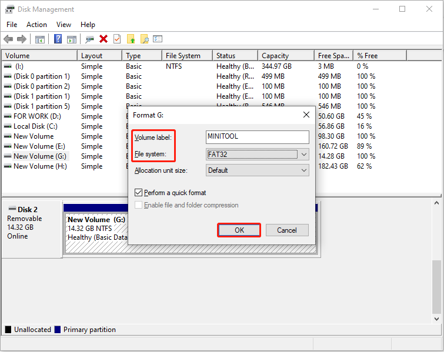Click the folder with magnifier search icon
The image size is (444, 352).
[x=145, y=39]
